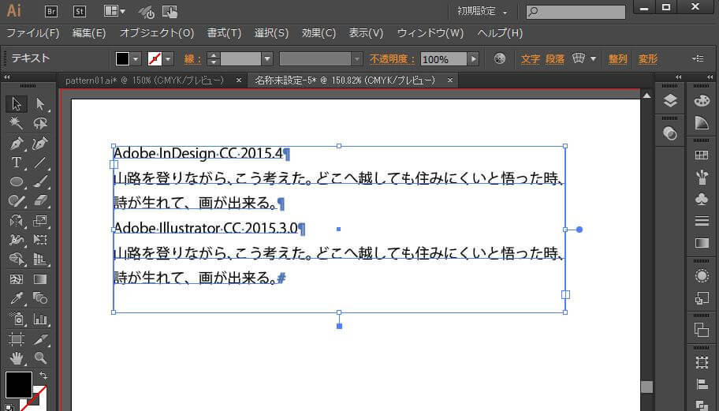The height and width of the screenshot is (411, 719).
Task: Open the Align panel icon
Action: 702,384
